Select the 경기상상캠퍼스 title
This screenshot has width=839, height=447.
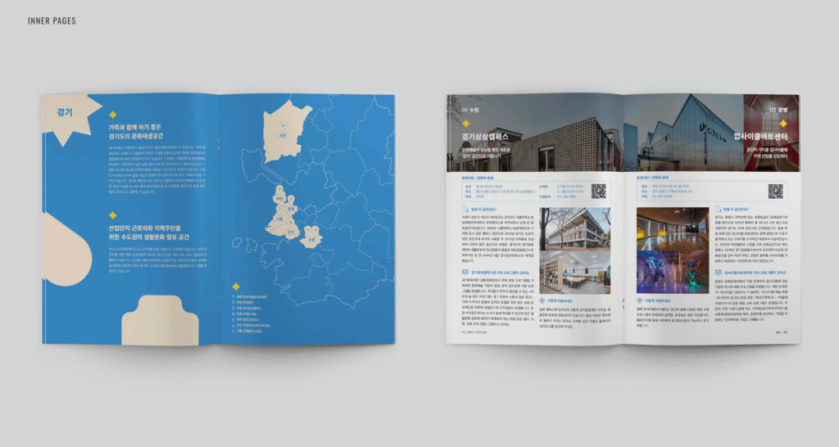[486, 137]
